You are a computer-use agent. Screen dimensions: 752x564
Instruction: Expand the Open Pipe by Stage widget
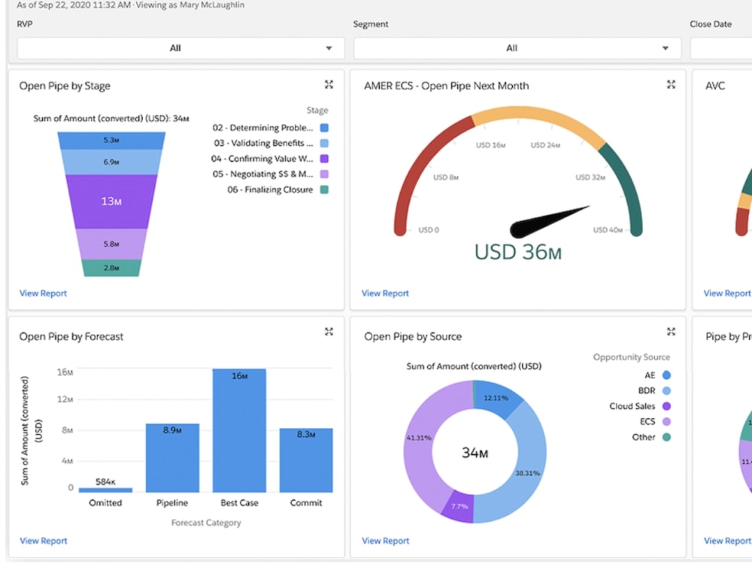329,85
